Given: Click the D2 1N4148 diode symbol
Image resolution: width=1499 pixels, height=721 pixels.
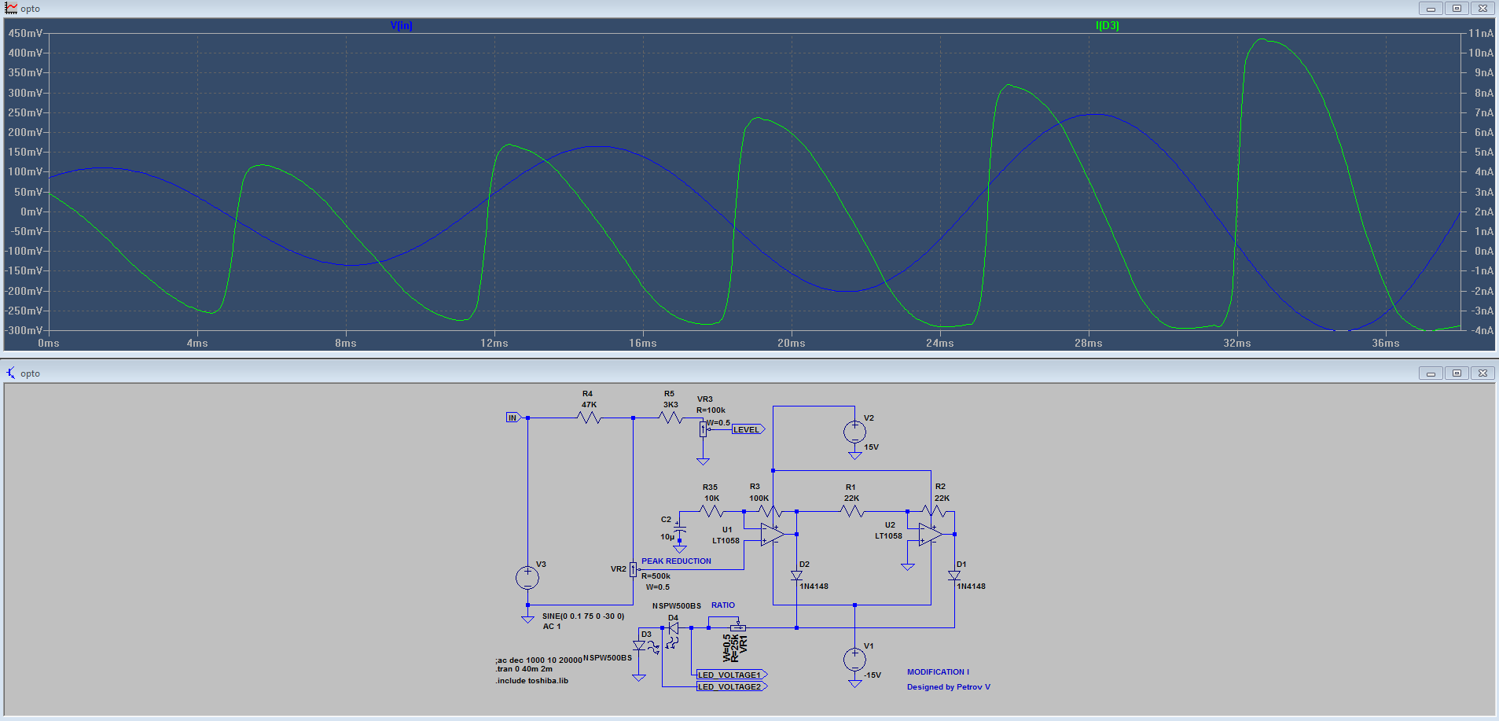Looking at the screenshot, I should click(x=796, y=576).
